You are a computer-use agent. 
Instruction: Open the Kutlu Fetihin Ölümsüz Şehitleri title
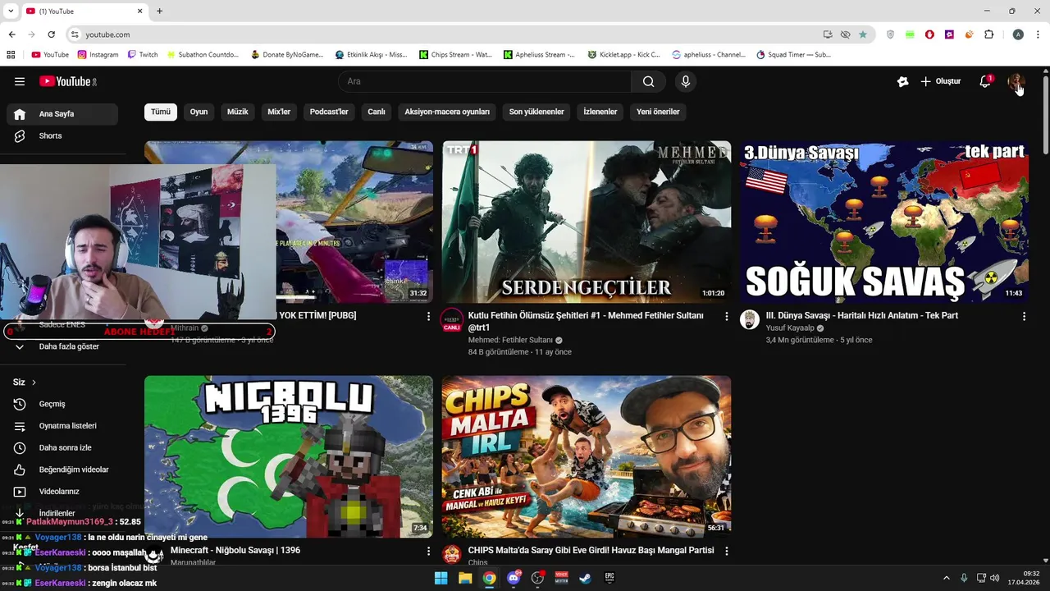click(586, 321)
